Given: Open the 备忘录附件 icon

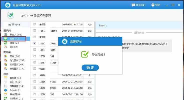Looking at the screenshot, I should click(x=6, y=94).
